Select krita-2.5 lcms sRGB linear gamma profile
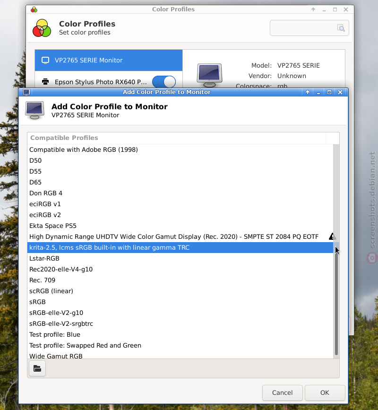This screenshot has height=410, width=378. [x=180, y=248]
